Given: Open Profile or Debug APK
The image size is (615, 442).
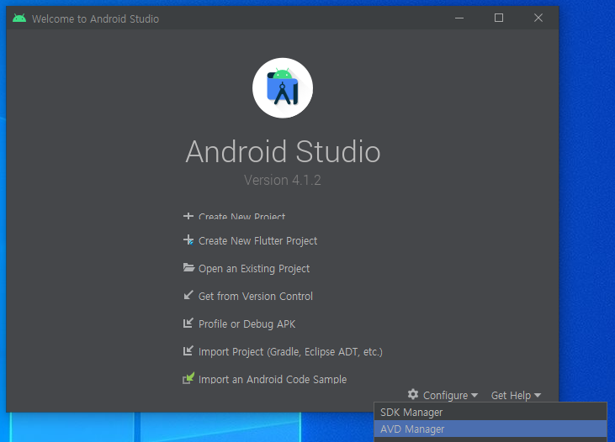Looking at the screenshot, I should pyautogui.click(x=247, y=324).
